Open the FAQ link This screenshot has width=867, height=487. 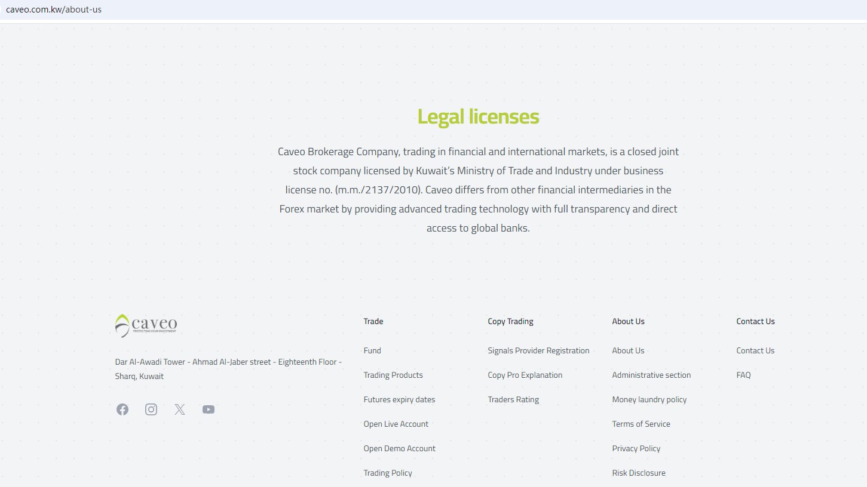pyautogui.click(x=743, y=375)
